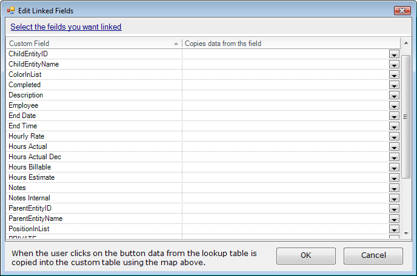Open dropdown for Employee row
Image resolution: width=417 pixels, height=276 pixels.
point(394,106)
